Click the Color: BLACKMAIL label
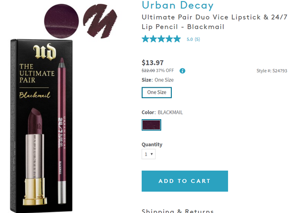The image size is (292, 213). click(x=162, y=112)
